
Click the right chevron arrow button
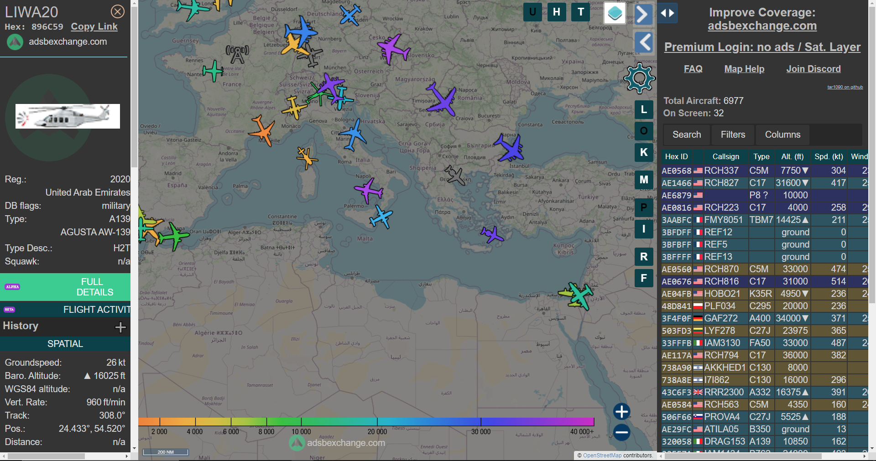pyautogui.click(x=643, y=14)
